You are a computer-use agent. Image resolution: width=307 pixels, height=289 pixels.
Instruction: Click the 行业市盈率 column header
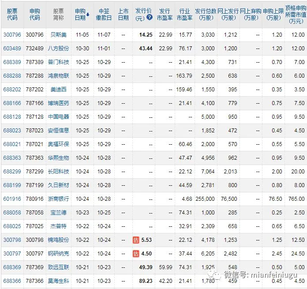185,15
